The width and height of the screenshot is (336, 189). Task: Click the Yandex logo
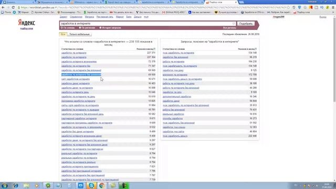click(26, 23)
